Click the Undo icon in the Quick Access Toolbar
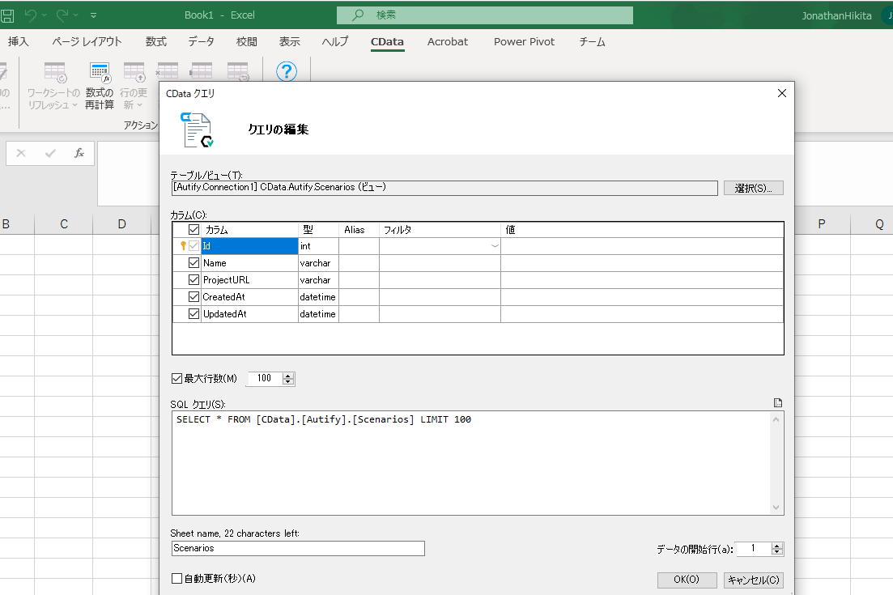This screenshot has width=893, height=595. click(31, 14)
